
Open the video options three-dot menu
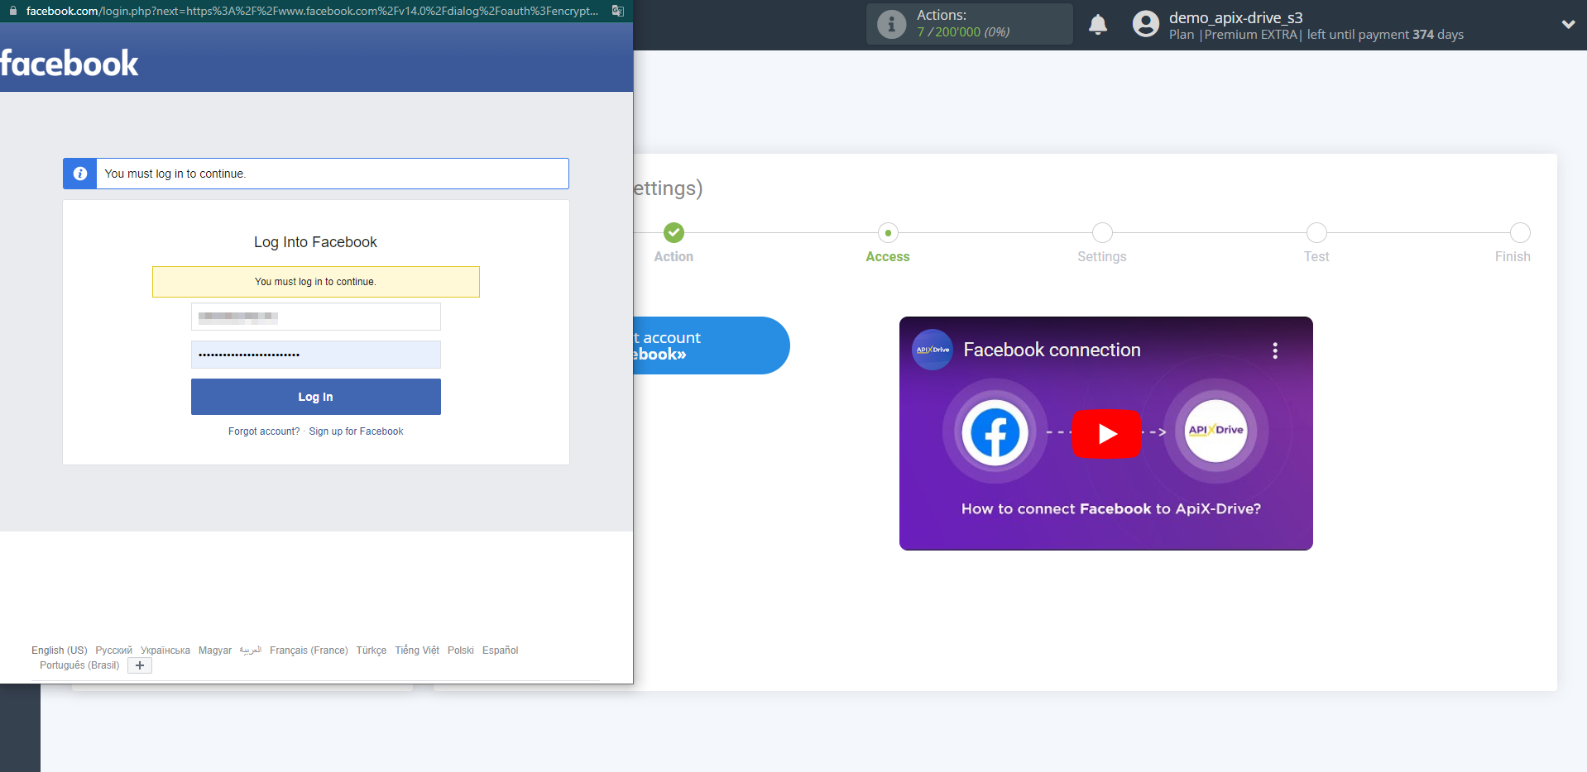point(1275,350)
